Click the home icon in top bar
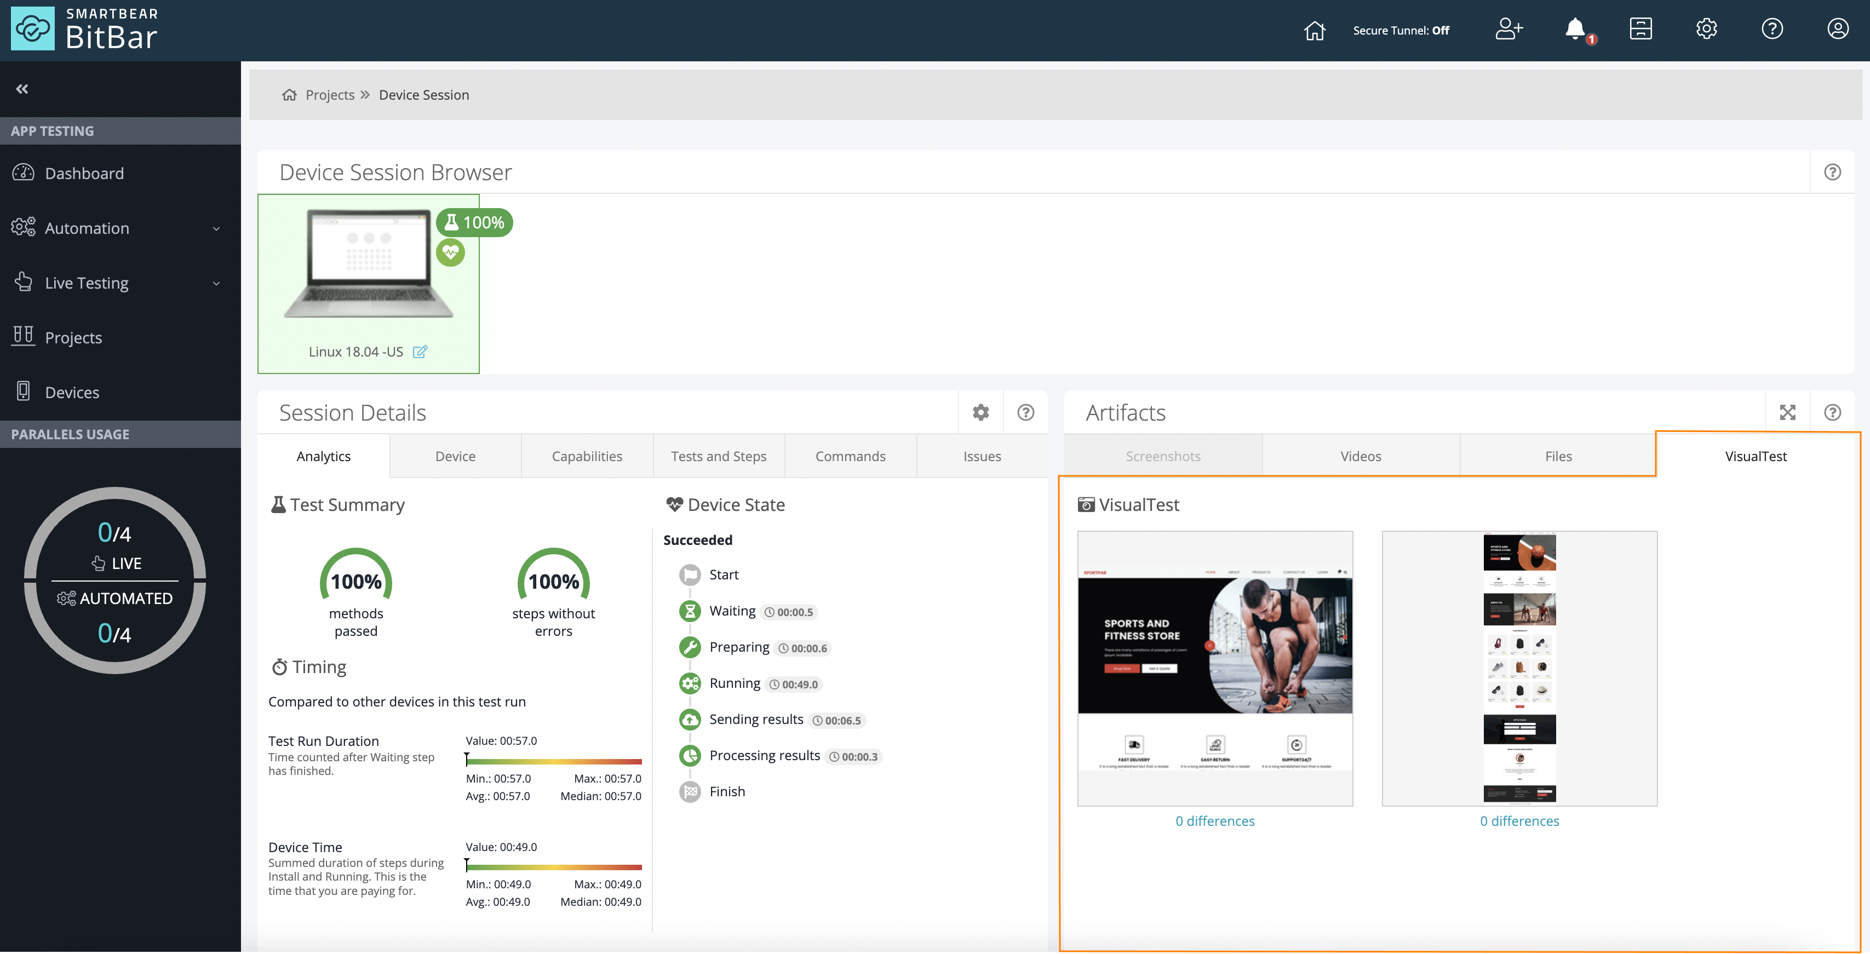This screenshot has width=1870, height=954. click(1314, 30)
